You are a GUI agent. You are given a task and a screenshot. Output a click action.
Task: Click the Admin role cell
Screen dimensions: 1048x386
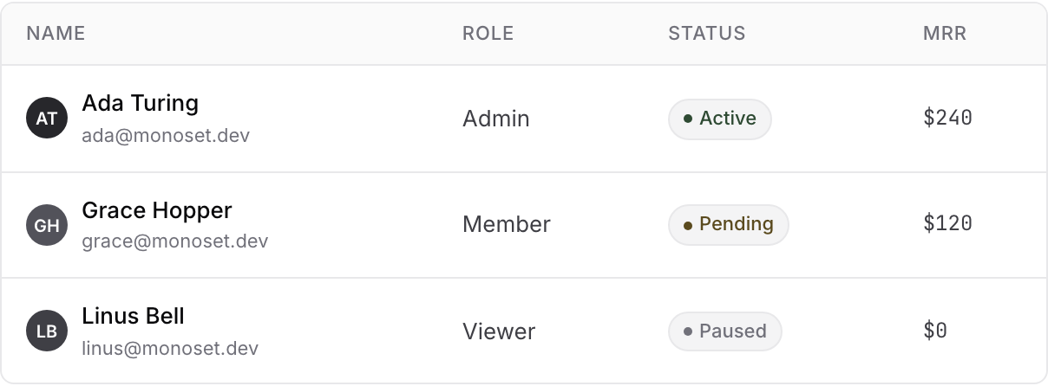[495, 119]
